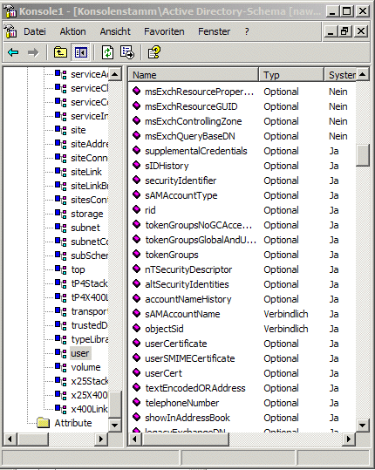Select the userCertificate attribute
The width and height of the screenshot is (375, 470).
tap(176, 344)
